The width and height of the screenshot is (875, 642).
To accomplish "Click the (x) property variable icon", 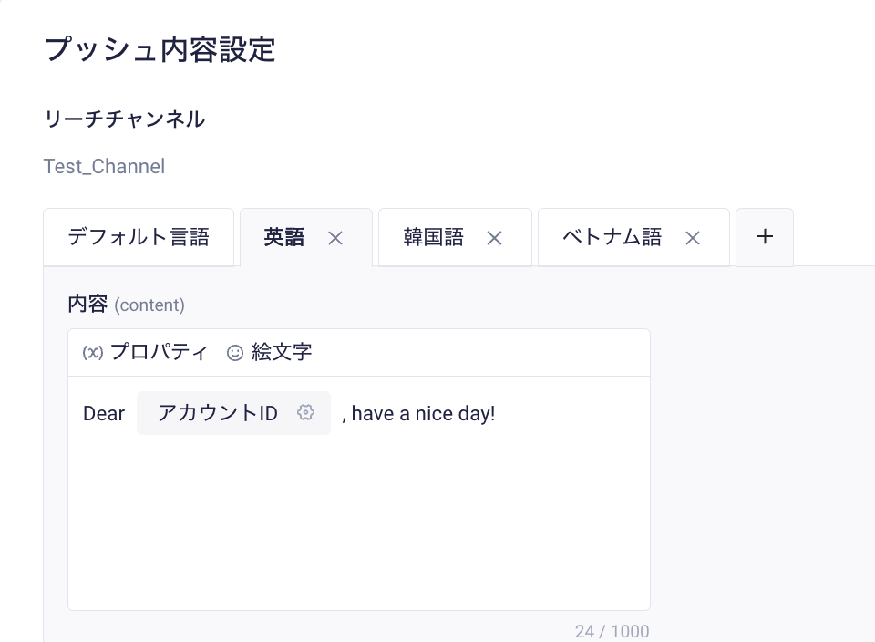I will click(93, 353).
